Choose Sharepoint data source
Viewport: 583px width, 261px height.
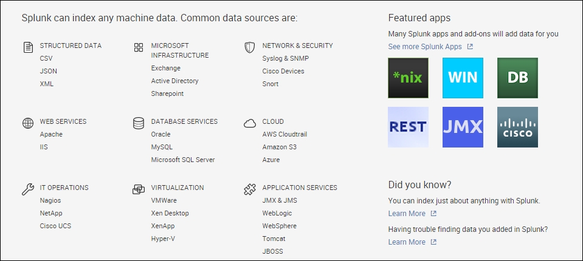[x=167, y=93]
